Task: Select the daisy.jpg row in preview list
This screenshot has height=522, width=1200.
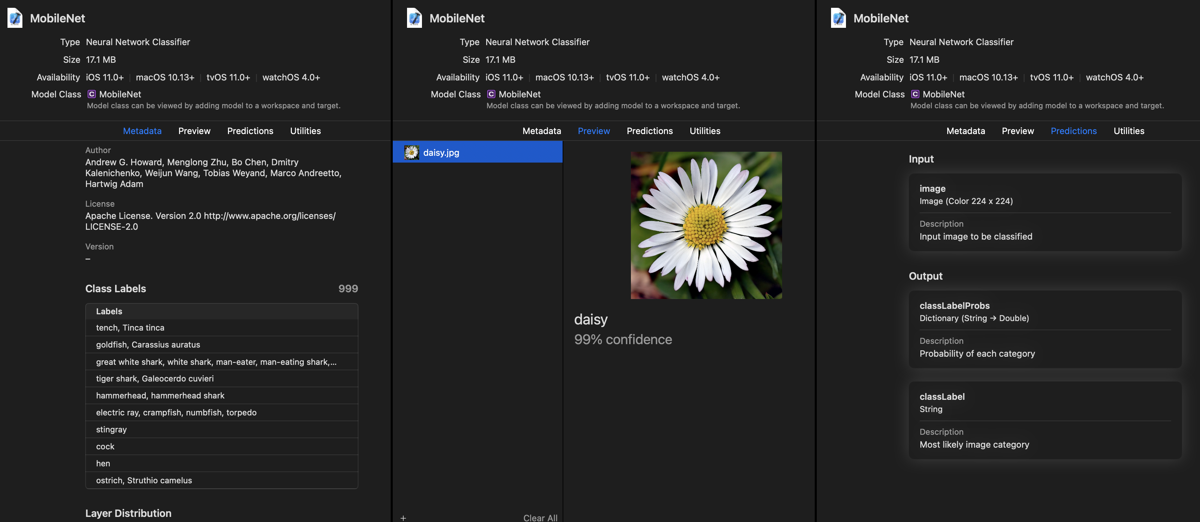Action: 477,152
